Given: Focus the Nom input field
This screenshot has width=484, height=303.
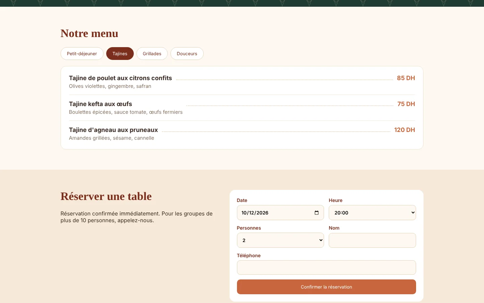Looking at the screenshot, I should (372, 240).
